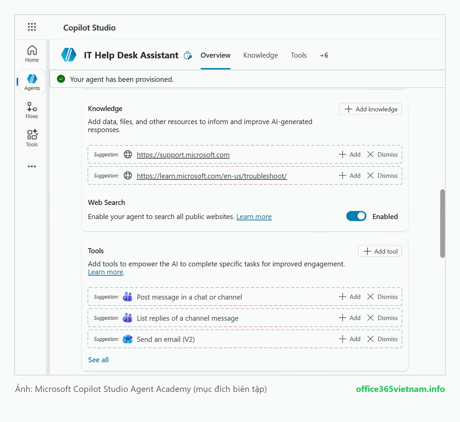Switch to the Knowledge tab
The image size is (460, 422).
click(261, 55)
